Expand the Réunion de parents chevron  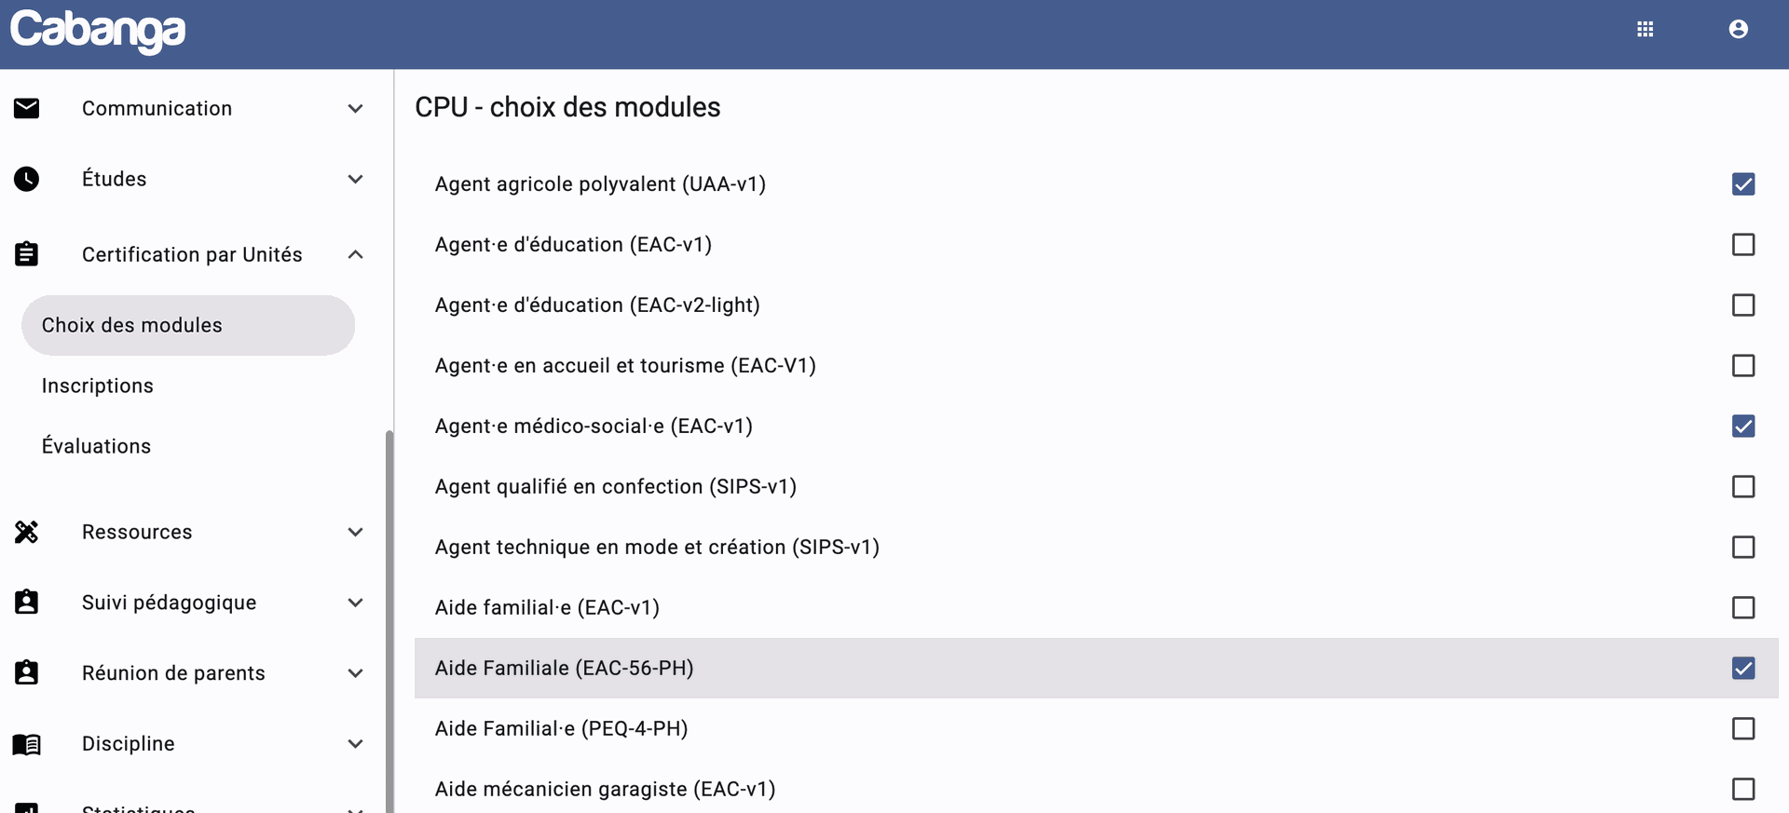355,673
